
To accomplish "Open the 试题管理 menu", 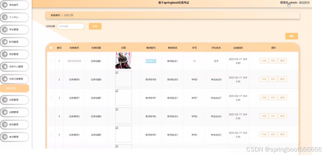I will pyautogui.click(x=14, y=112).
